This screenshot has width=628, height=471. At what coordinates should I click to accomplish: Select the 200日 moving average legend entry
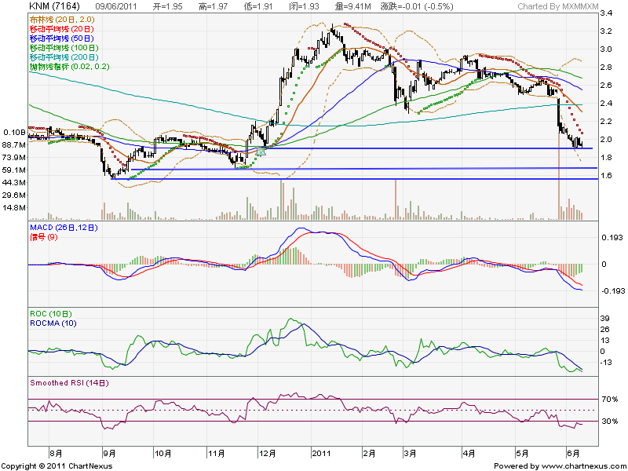click(67, 57)
